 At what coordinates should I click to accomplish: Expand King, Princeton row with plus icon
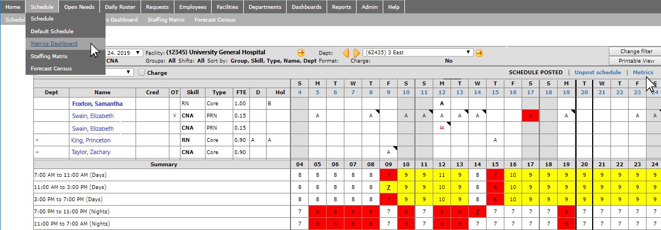37,140
